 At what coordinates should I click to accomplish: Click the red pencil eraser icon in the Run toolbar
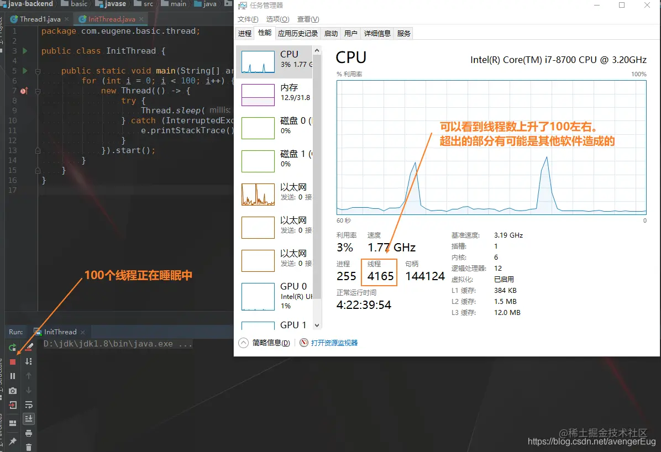click(29, 347)
